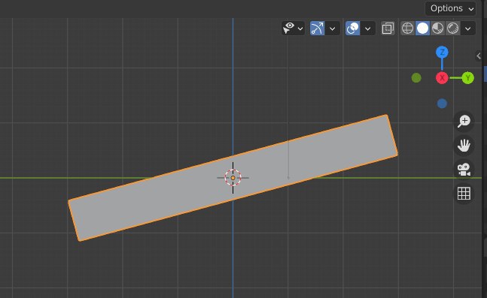
Task: Expand the shading options dropdown arrow
Action: (468, 29)
